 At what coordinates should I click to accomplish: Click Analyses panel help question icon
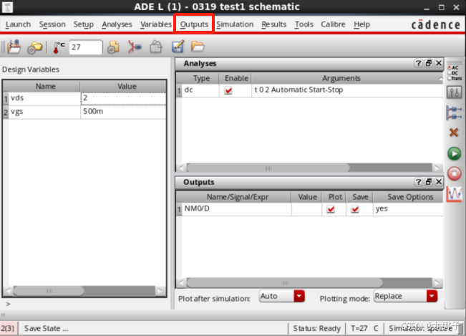point(419,63)
